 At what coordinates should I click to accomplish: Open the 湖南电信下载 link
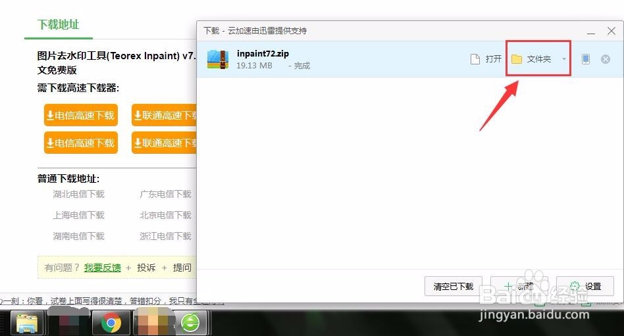pos(78,236)
